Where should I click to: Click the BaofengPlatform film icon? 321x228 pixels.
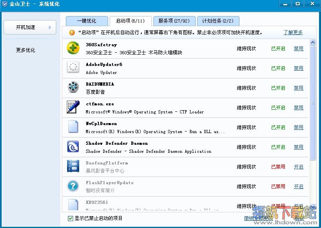point(73,166)
